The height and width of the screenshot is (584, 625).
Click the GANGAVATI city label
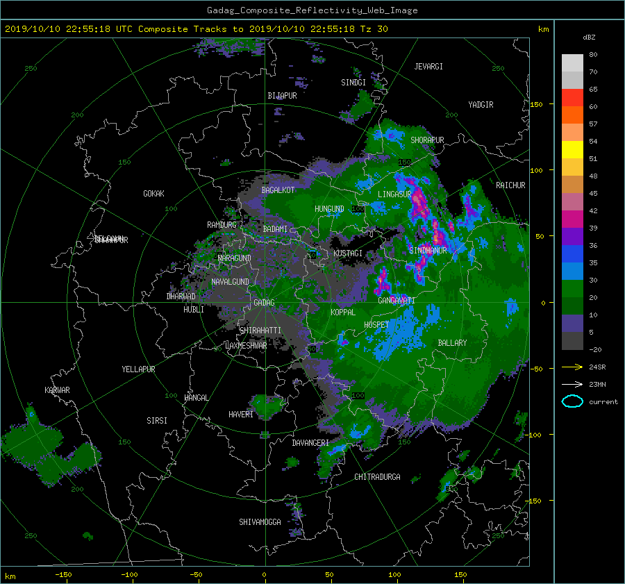(397, 301)
